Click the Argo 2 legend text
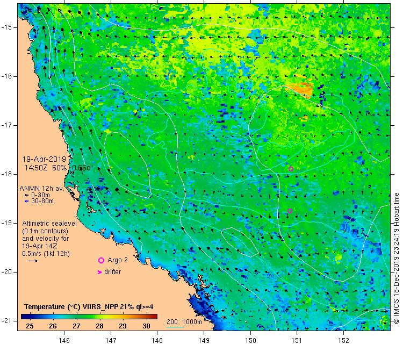 118,260
